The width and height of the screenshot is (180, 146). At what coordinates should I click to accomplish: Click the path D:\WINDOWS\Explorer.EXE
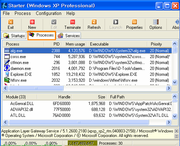113,74
